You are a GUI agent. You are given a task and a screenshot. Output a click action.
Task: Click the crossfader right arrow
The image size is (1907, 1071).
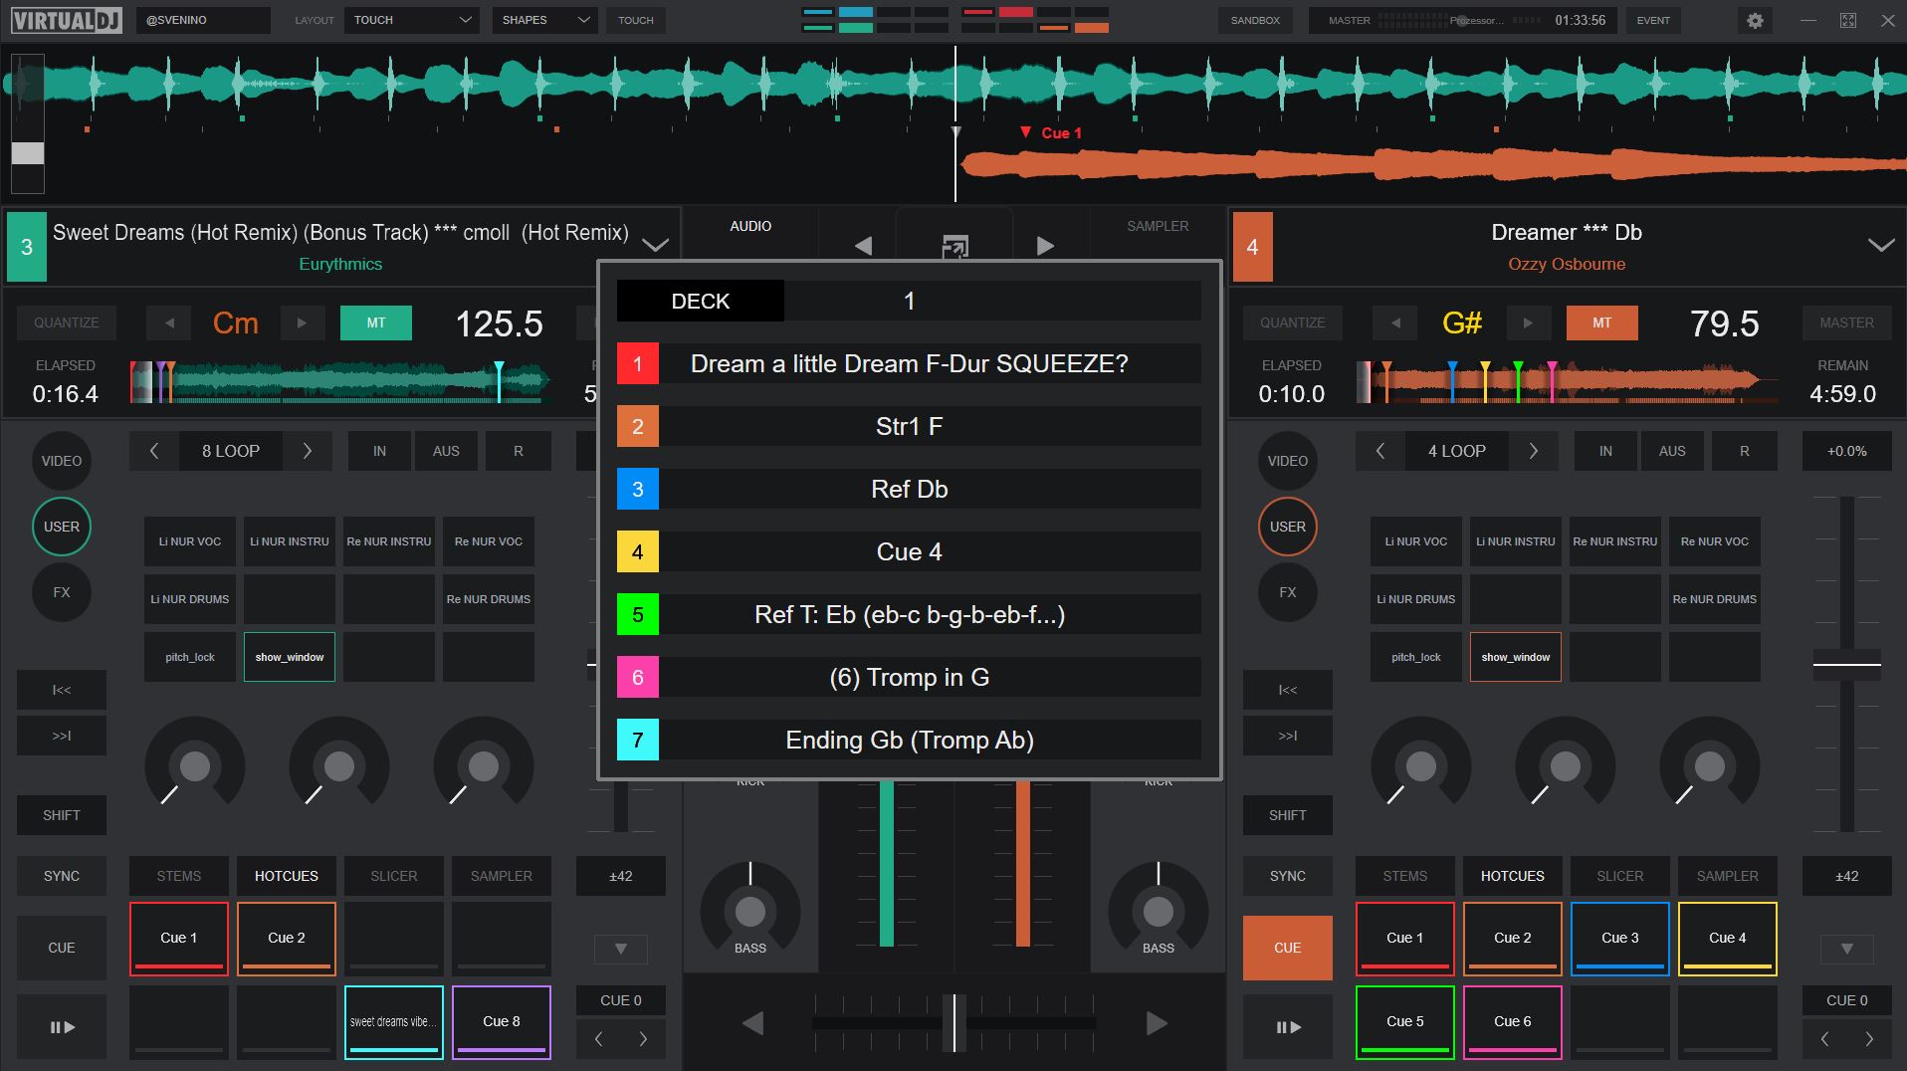point(1157,1022)
